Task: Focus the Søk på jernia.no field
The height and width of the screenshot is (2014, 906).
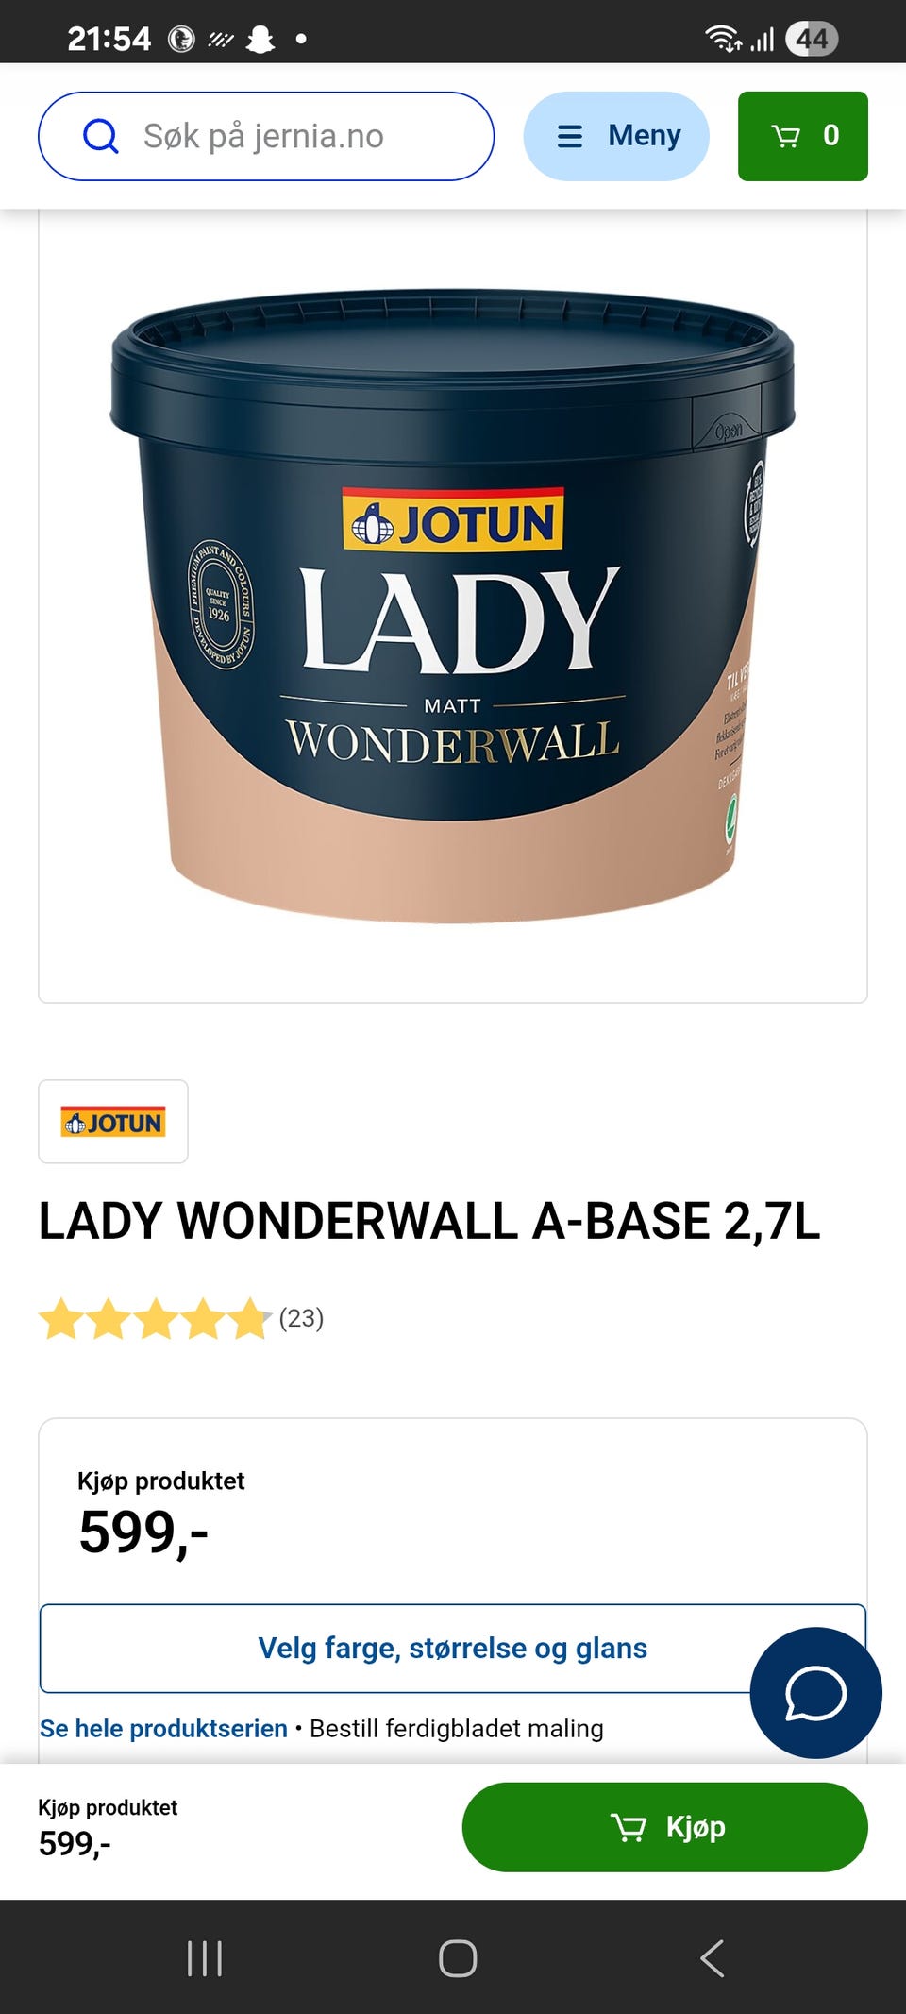Action: [266, 136]
